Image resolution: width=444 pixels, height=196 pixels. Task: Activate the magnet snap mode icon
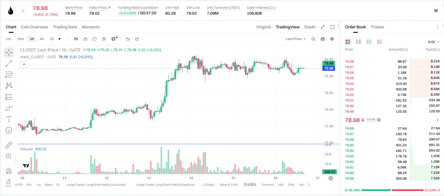(9, 171)
